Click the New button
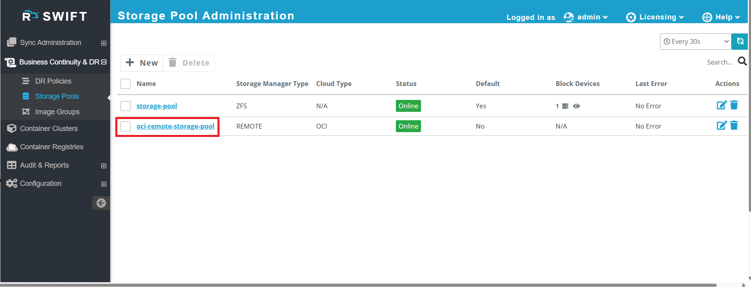Image resolution: width=751 pixels, height=287 pixels. click(142, 63)
